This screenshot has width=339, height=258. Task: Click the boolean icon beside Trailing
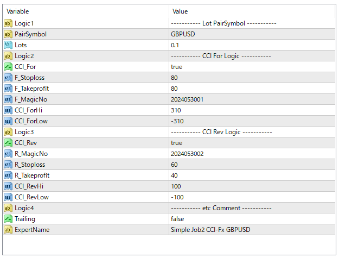[8, 219]
